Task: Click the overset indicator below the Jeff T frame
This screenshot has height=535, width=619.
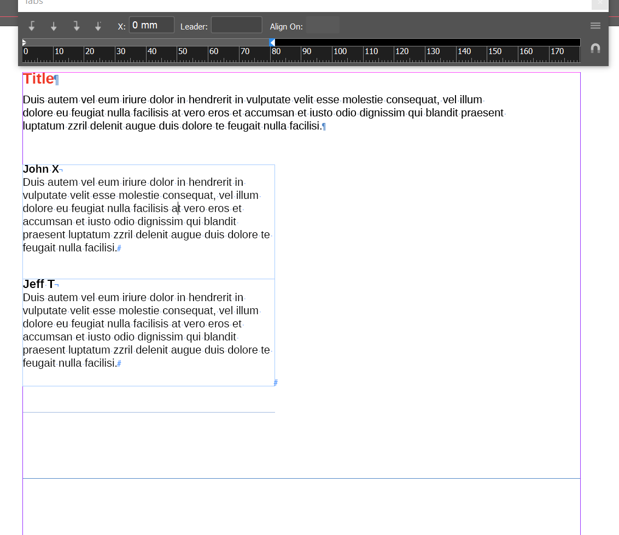Action: click(276, 383)
